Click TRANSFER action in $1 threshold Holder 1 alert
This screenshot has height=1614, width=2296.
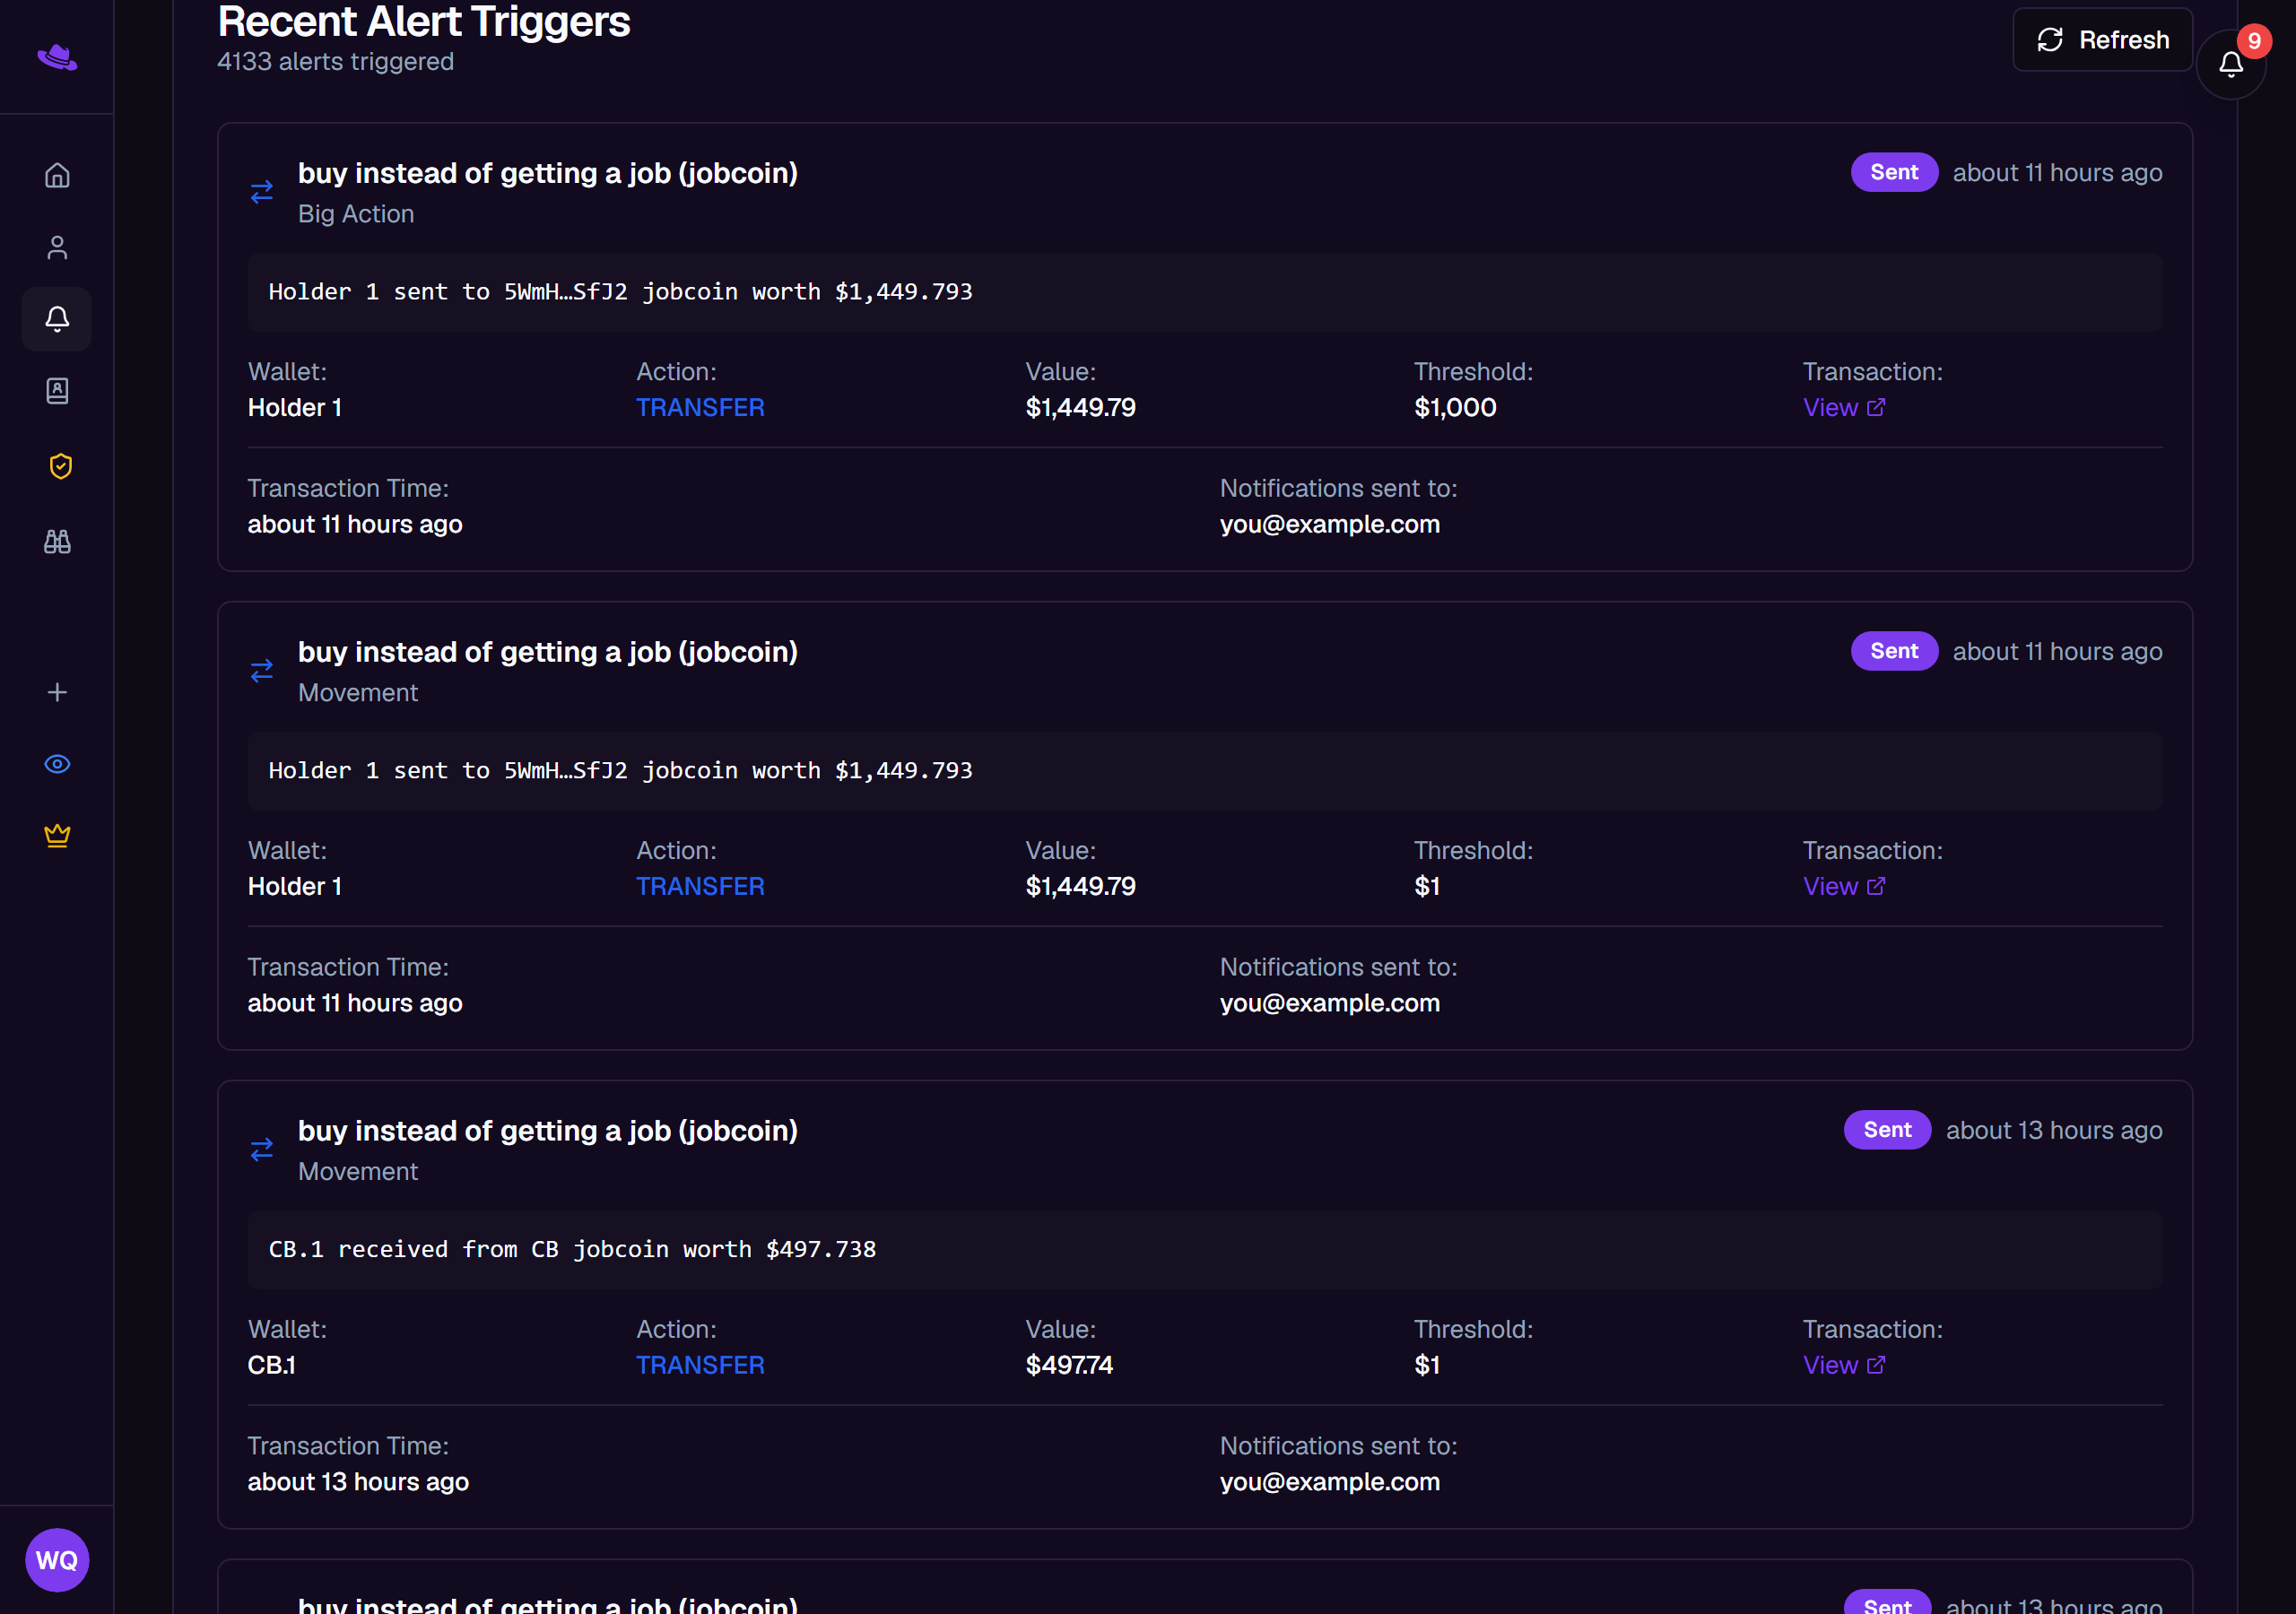tap(700, 886)
